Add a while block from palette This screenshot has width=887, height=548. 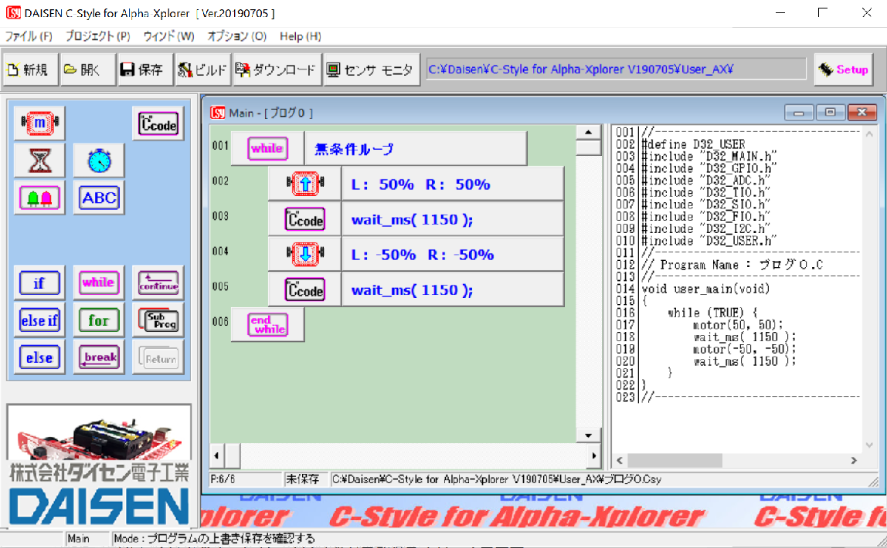point(99,282)
